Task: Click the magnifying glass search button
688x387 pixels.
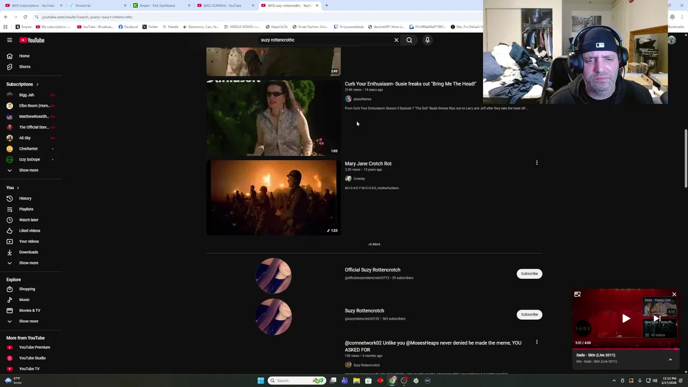Action: [409, 40]
